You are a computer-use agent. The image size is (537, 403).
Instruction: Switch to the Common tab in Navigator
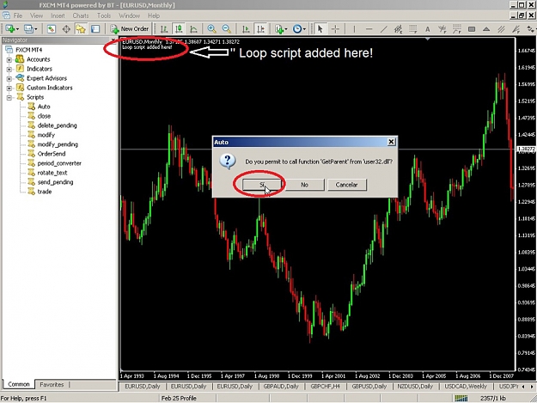click(19, 384)
